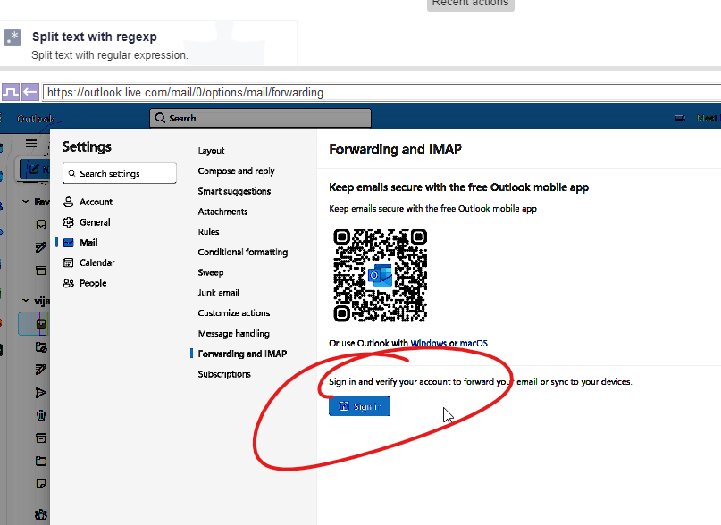721x525 pixels.
Task: Open the Junk email settings section
Action: 222,293
